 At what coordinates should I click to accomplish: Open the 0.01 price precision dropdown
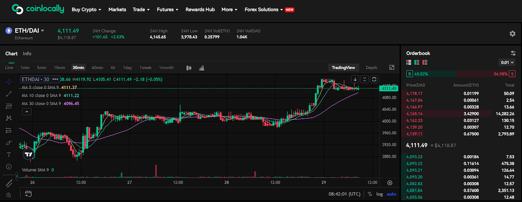(507, 62)
